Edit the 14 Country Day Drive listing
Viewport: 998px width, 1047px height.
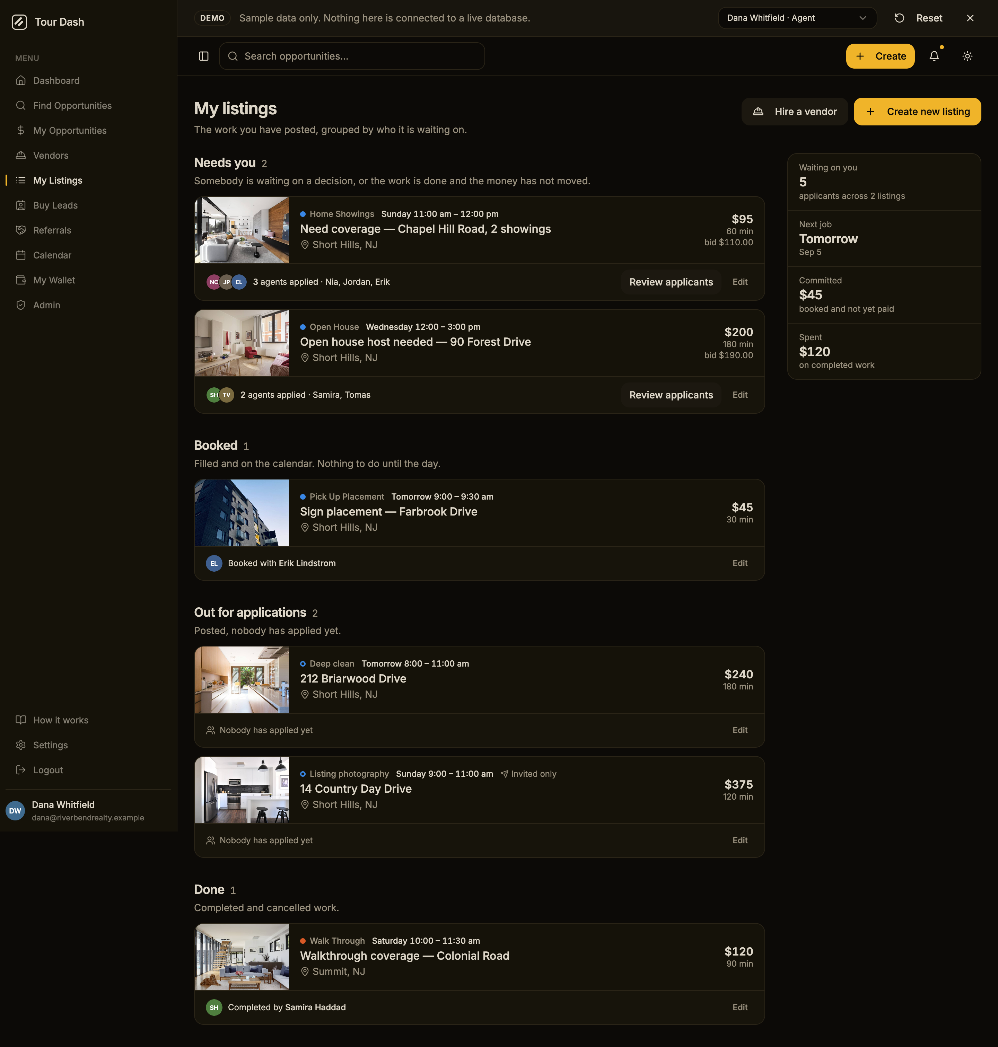click(x=739, y=841)
